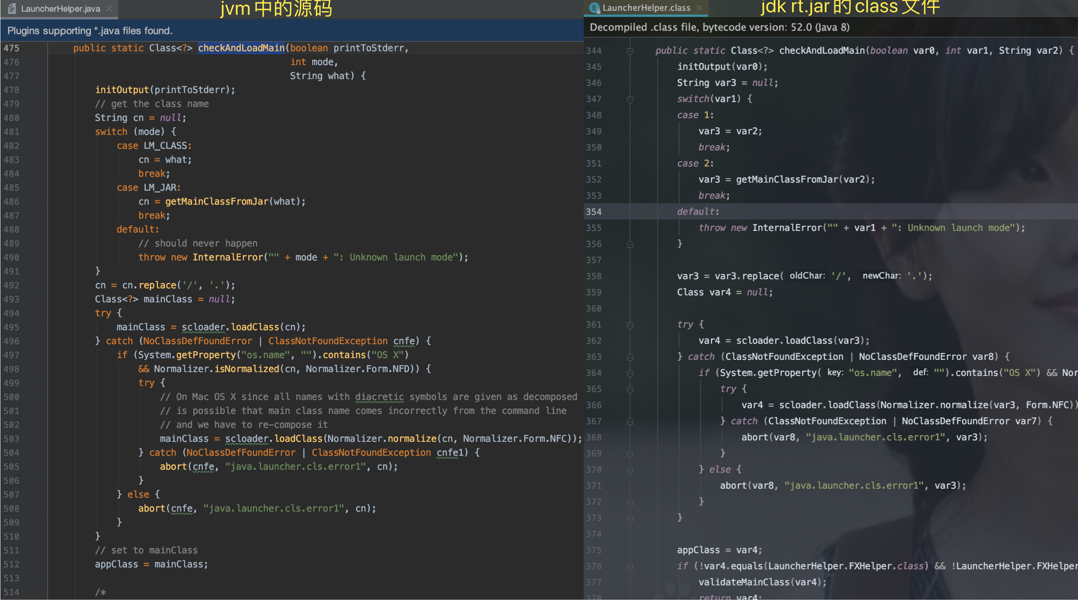Fold the if statement at line 364
This screenshot has width=1078, height=600.
[630, 373]
